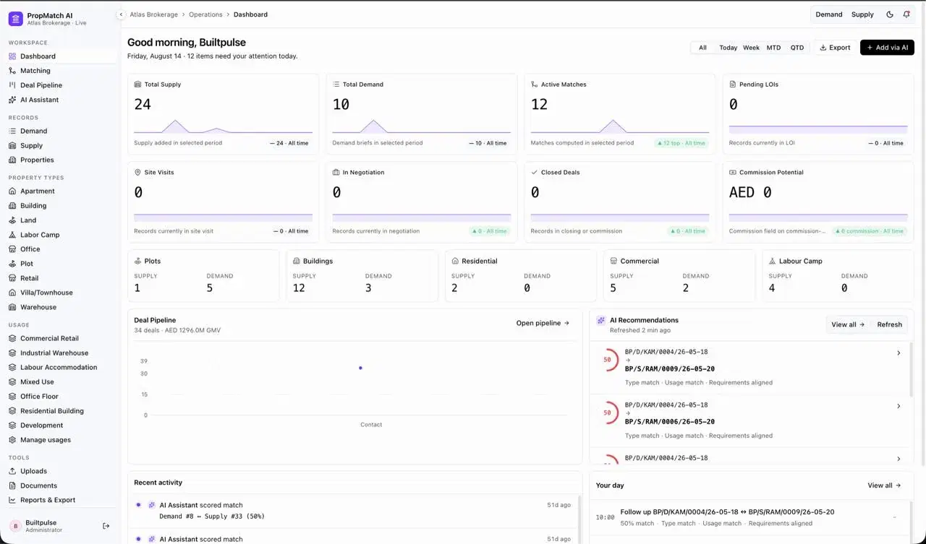Screen dimensions: 926x544
Task: Click the sign-out icon beside Builtpulse
Action: click(x=106, y=526)
